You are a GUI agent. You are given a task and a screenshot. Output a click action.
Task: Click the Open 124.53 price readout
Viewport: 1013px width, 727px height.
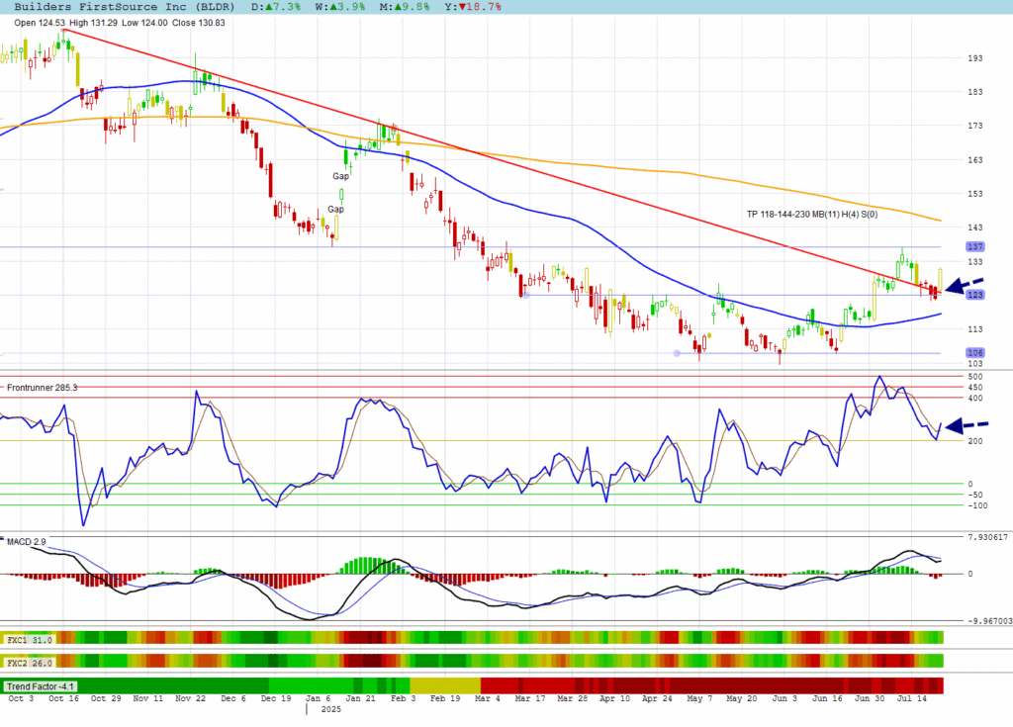click(40, 23)
